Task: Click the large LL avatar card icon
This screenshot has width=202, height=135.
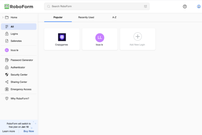Action: click(x=100, y=38)
